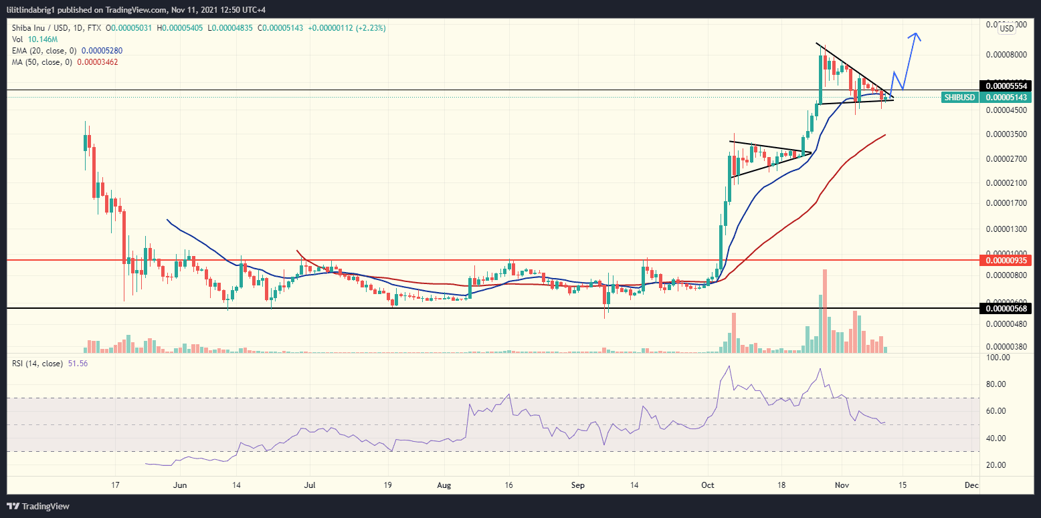The width and height of the screenshot is (1041, 518).
Task: Click the RSI value 51.56 readout
Action: pyautogui.click(x=78, y=363)
